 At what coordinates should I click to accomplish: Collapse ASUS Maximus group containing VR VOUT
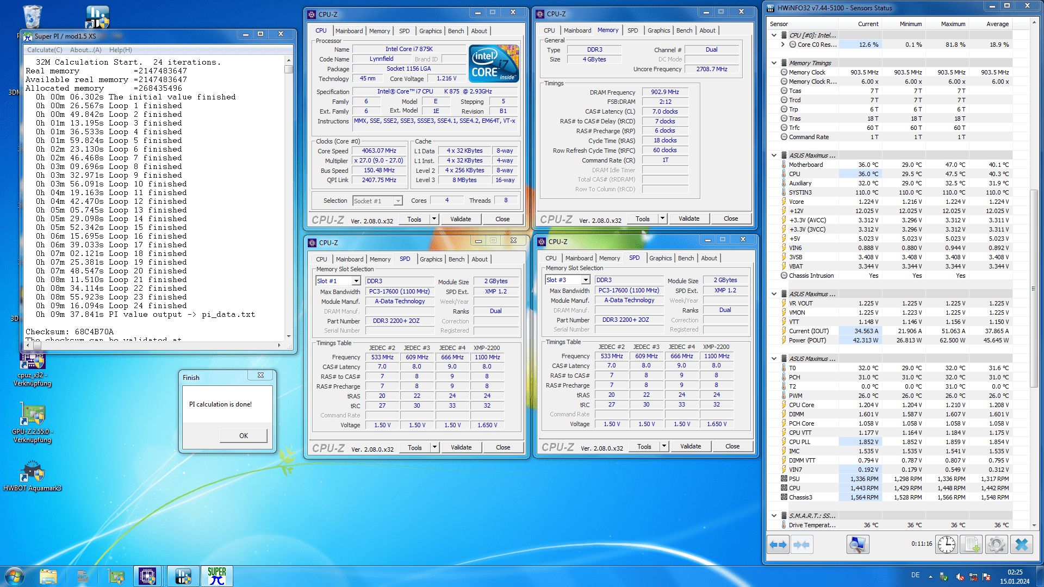pos(774,294)
